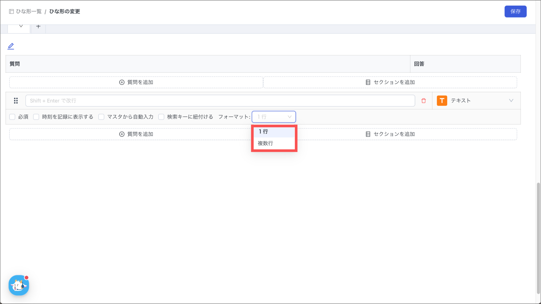The height and width of the screenshot is (304, 541).
Task: Click the question text input field
Action: pyautogui.click(x=220, y=101)
